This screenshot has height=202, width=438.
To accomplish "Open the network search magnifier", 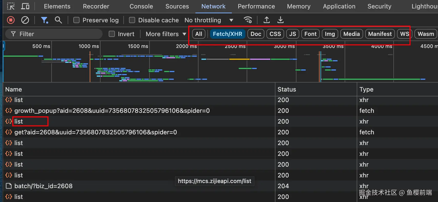I will (58, 20).
